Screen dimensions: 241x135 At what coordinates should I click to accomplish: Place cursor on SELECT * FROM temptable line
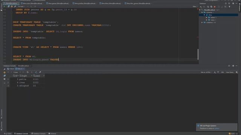(x=29, y=37)
